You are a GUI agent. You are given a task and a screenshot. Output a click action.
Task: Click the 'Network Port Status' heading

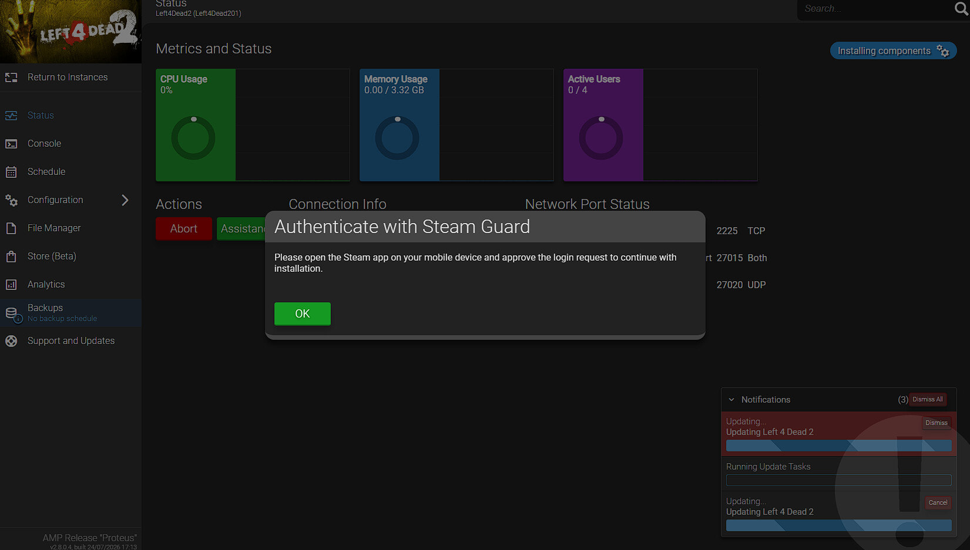point(588,204)
